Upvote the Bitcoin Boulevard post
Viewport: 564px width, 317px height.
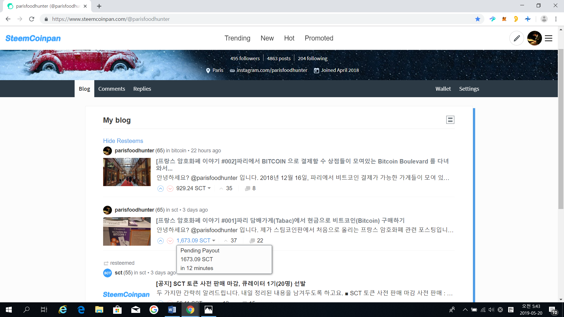(160, 188)
